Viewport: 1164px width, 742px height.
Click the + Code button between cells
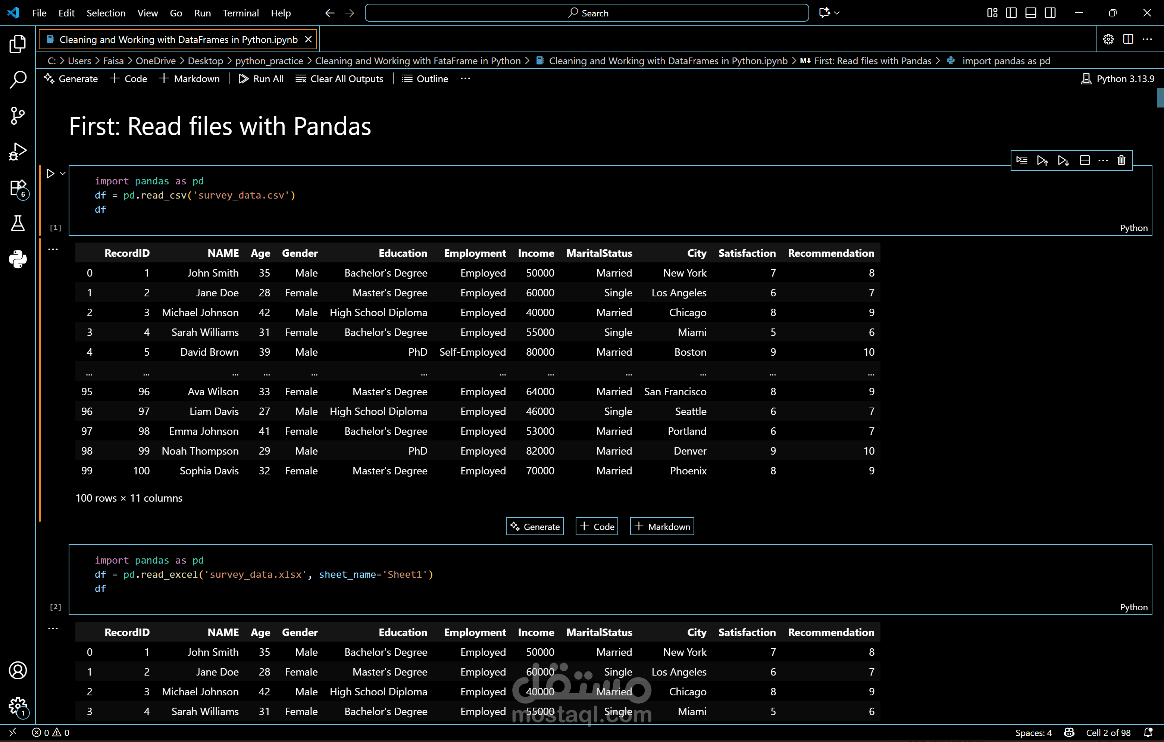[597, 526]
